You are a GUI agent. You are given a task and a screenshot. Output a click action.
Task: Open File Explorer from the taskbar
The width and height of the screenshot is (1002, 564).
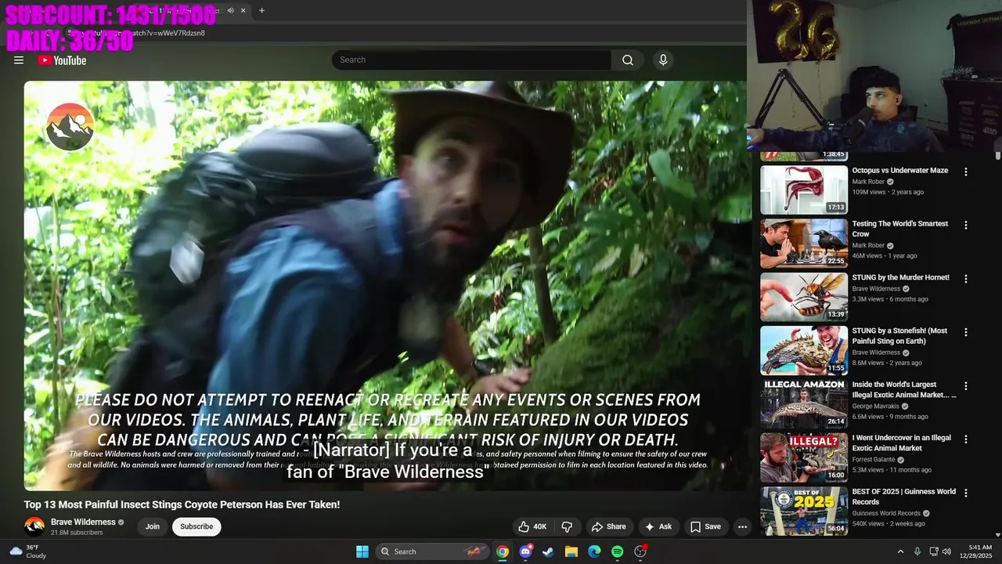click(x=571, y=551)
